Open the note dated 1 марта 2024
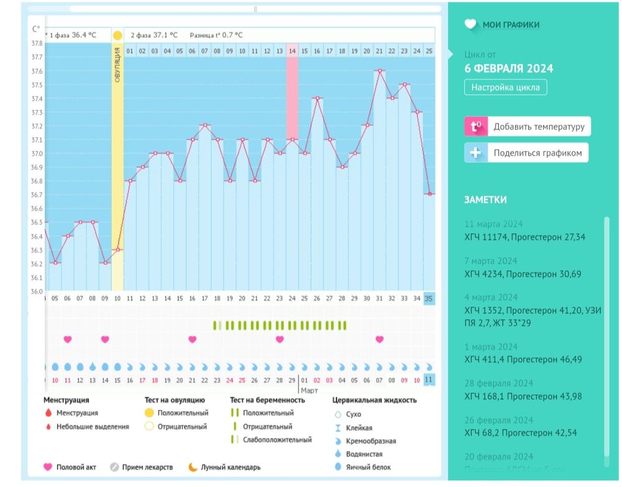Viewport: 622px width, 487px height. (x=525, y=354)
